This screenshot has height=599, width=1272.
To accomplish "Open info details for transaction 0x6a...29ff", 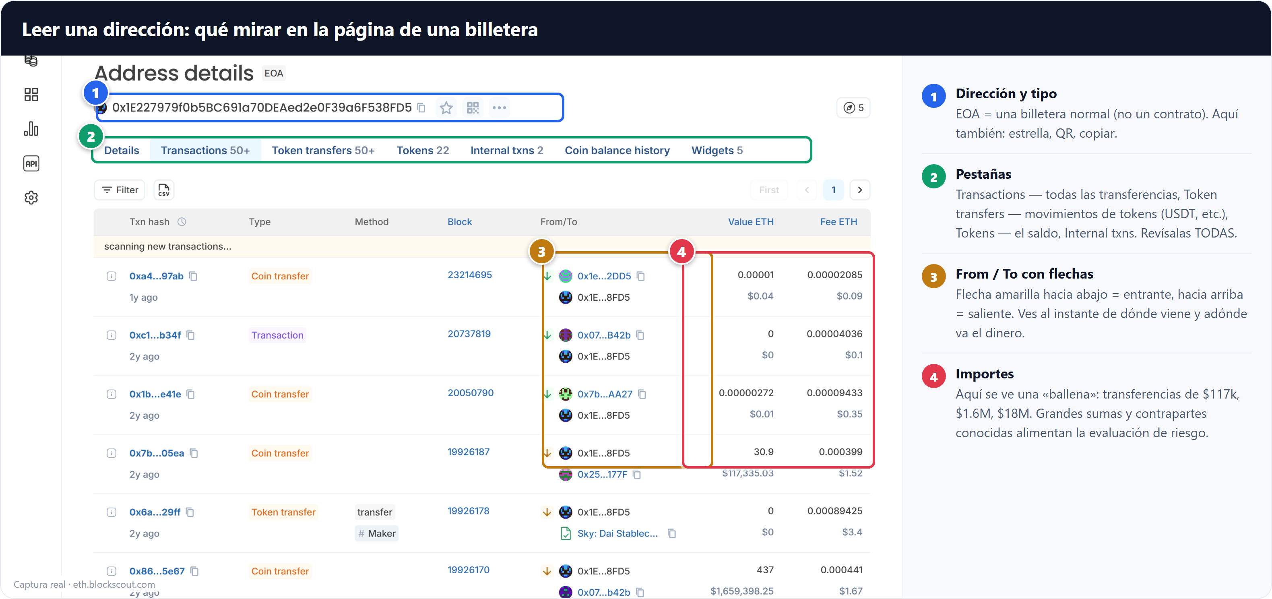I will pyautogui.click(x=112, y=512).
